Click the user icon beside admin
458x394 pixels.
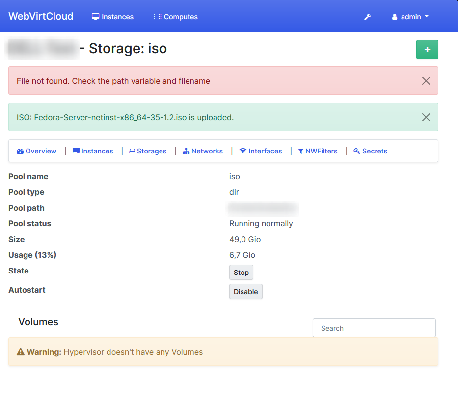pyautogui.click(x=394, y=16)
